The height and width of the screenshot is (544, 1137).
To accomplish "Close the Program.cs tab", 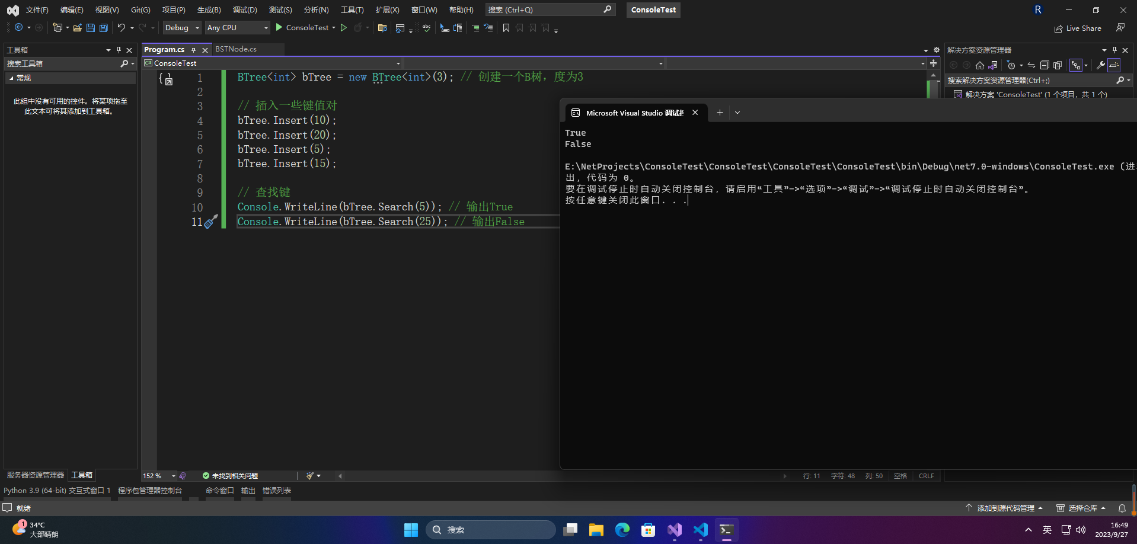I will tap(205, 50).
